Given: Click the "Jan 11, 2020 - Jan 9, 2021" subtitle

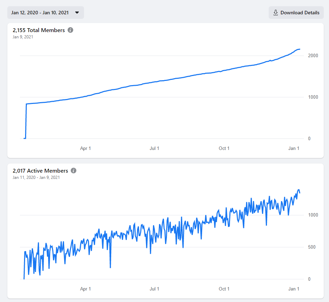Looking at the screenshot, I should [x=36, y=178].
